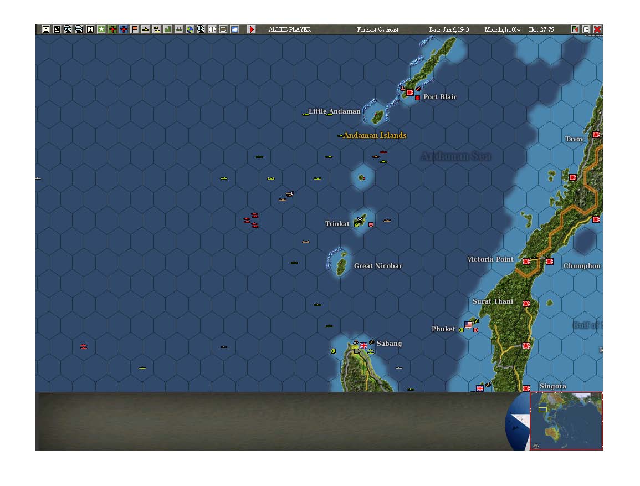Click the 'Andaman Islands' map label
The image size is (640, 486).
(x=375, y=135)
